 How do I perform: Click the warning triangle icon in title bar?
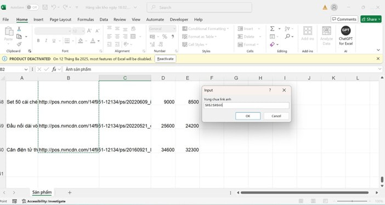coord(325,7)
